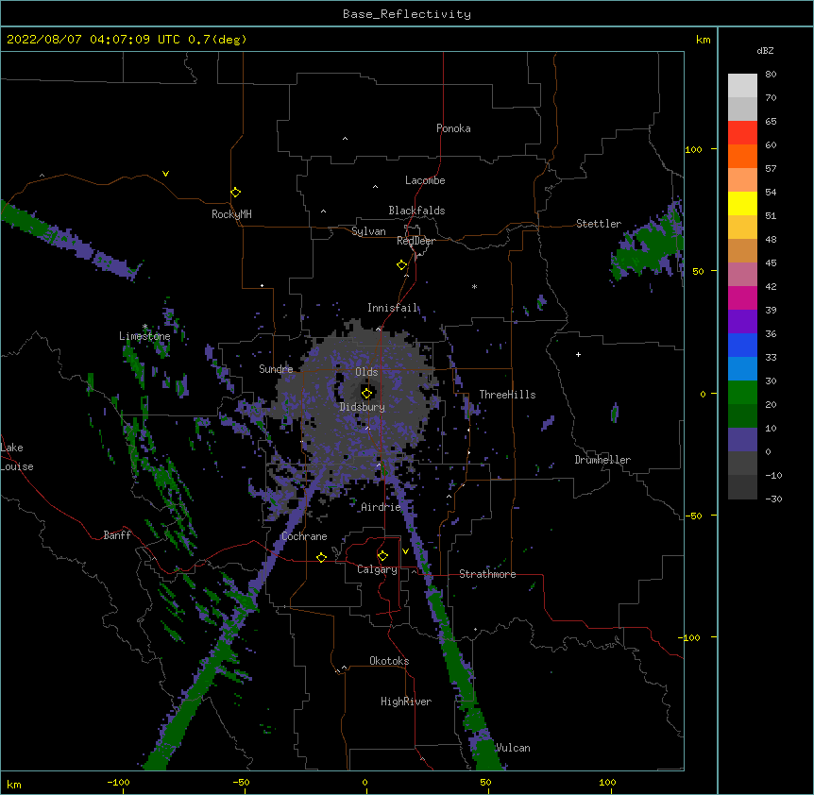Click the Olds town label
Viewport: 814px width, 795px height.
[366, 372]
